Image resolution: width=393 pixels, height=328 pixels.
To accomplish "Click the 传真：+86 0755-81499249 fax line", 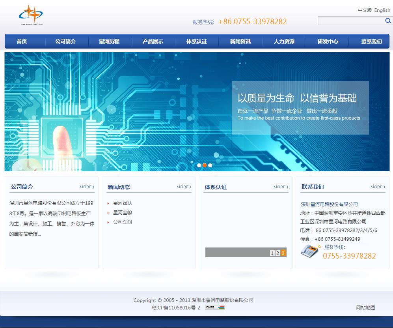I will pos(330,239).
